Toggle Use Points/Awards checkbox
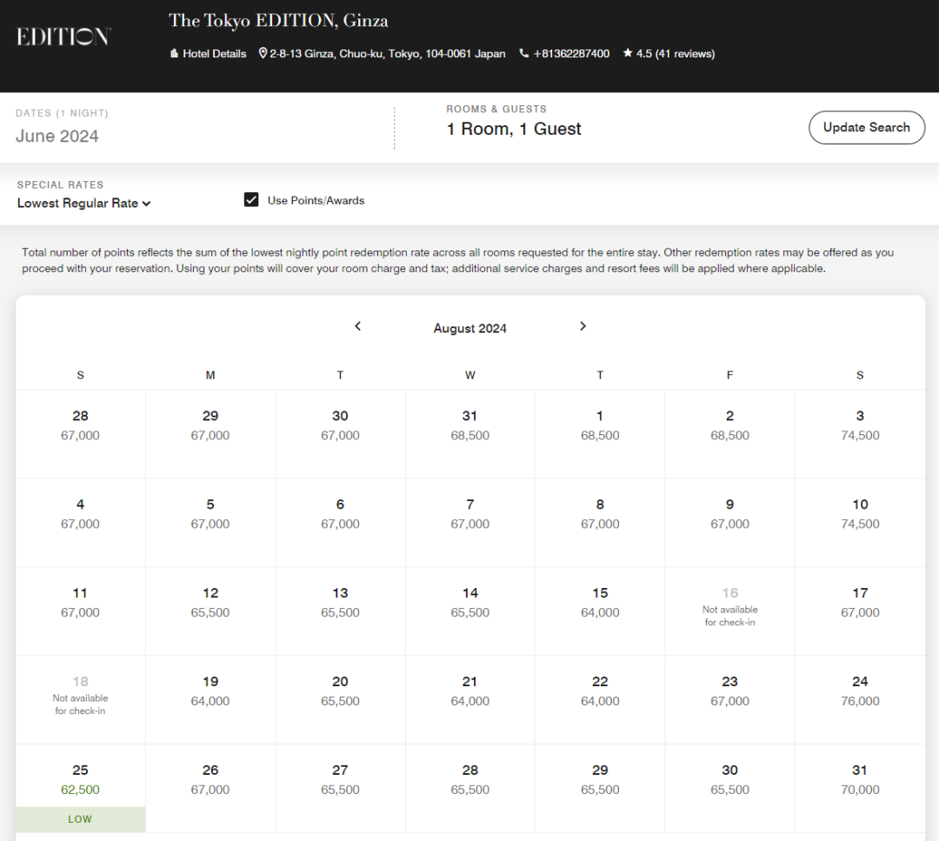The image size is (939, 841). (x=251, y=200)
